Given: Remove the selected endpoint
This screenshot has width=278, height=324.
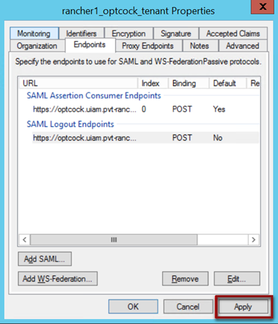Looking at the screenshot, I should tap(185, 279).
